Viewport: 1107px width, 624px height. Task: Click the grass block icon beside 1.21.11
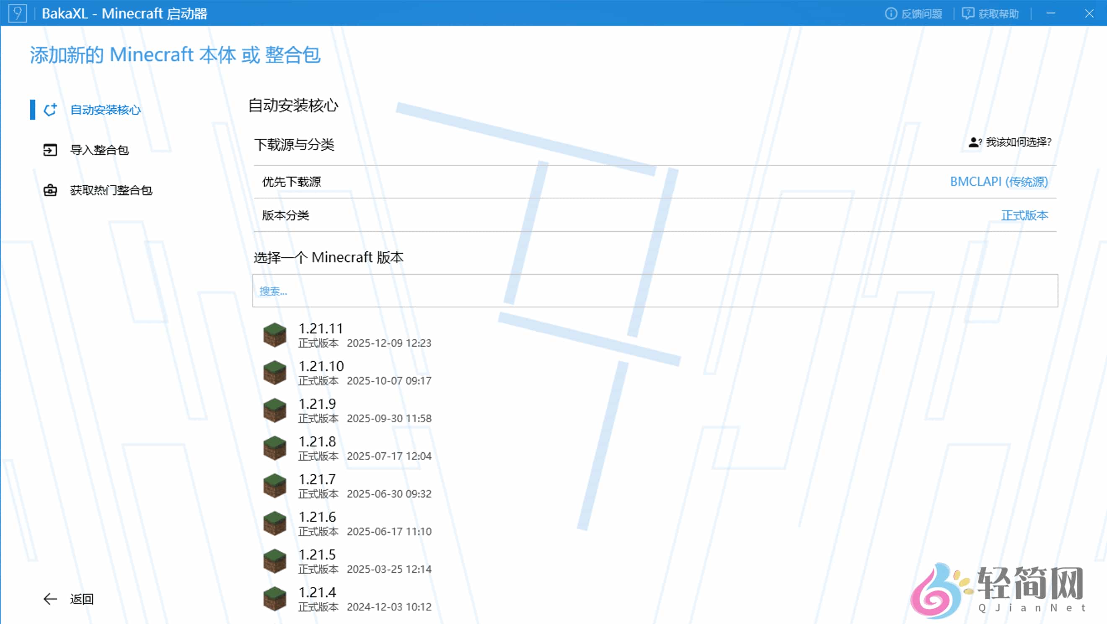tap(274, 335)
